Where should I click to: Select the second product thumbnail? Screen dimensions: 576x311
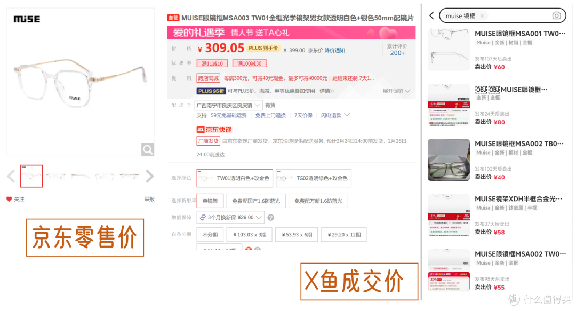click(56, 177)
